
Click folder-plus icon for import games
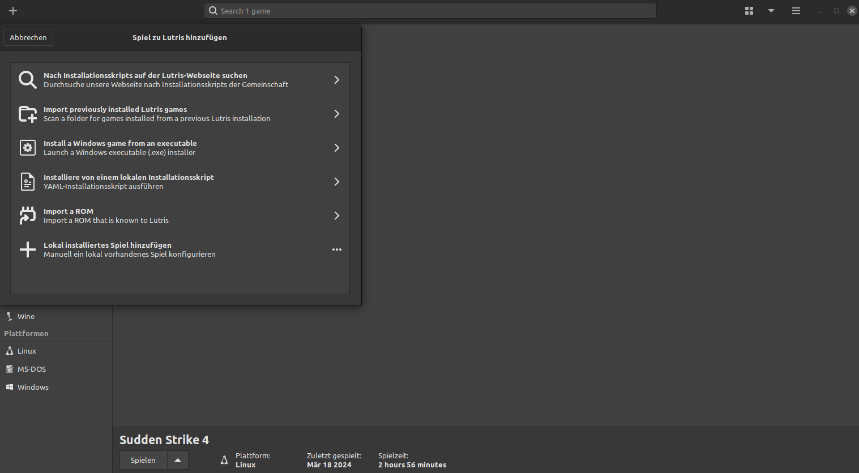[x=28, y=114]
